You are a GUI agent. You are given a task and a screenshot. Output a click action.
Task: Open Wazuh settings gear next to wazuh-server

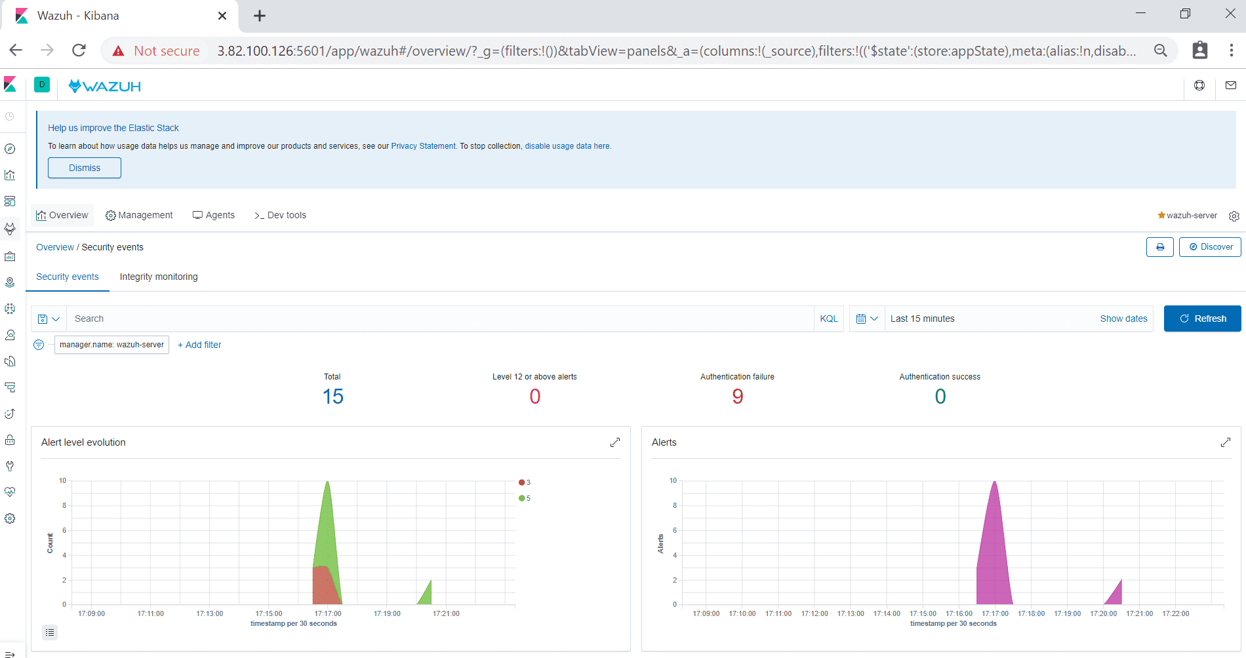pyautogui.click(x=1234, y=216)
